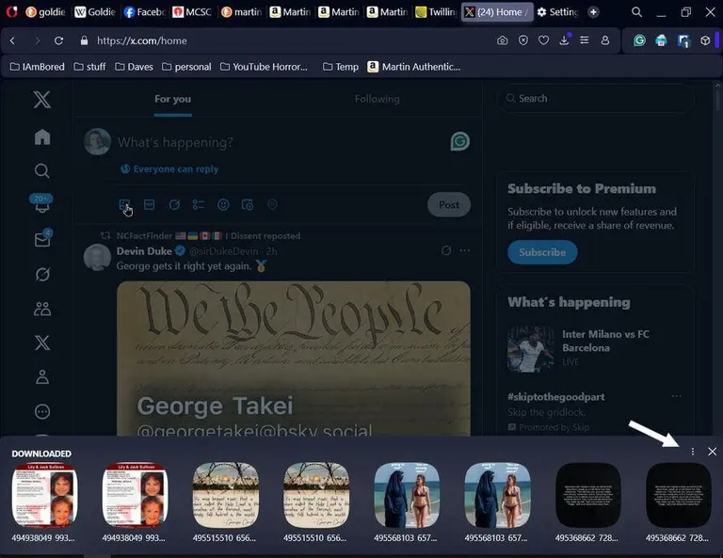Screen dimensions: 723x558
Task: Switch to Facebook browser tab
Action: pos(144,12)
